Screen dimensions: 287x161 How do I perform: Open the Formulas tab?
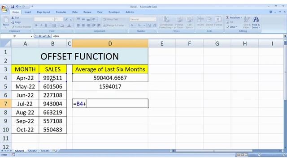click(61, 12)
